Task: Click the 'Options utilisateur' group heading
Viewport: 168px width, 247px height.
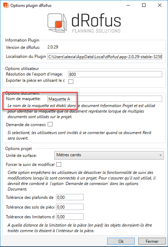Action: tap(22, 69)
